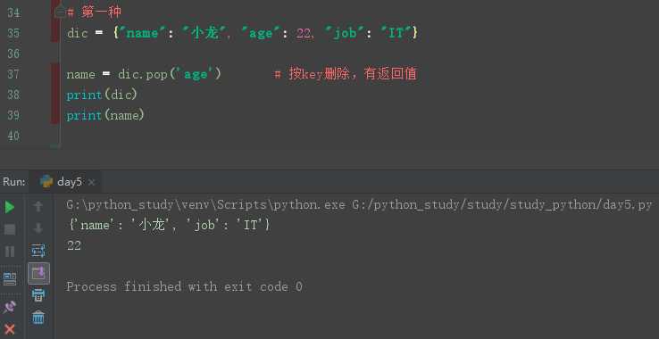Screen dimensions: 659x339
Task: Click the stop process square icon
Action: (x=10, y=229)
